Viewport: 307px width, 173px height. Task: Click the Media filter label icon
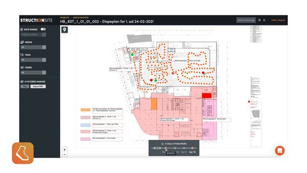[x=22, y=42]
